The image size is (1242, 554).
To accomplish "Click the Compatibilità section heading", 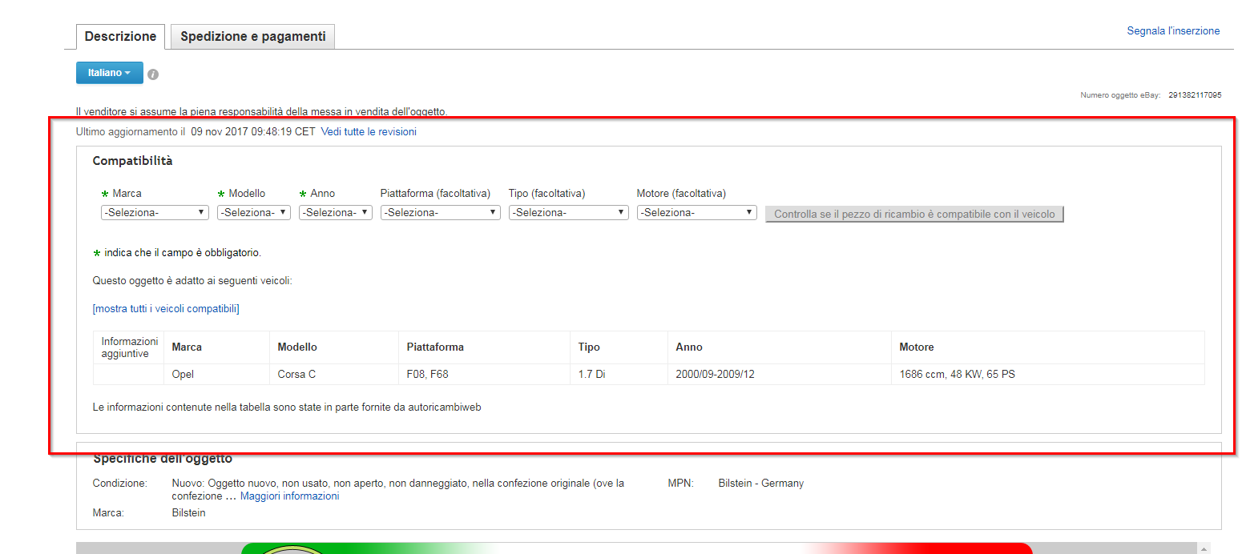I will tap(133, 161).
